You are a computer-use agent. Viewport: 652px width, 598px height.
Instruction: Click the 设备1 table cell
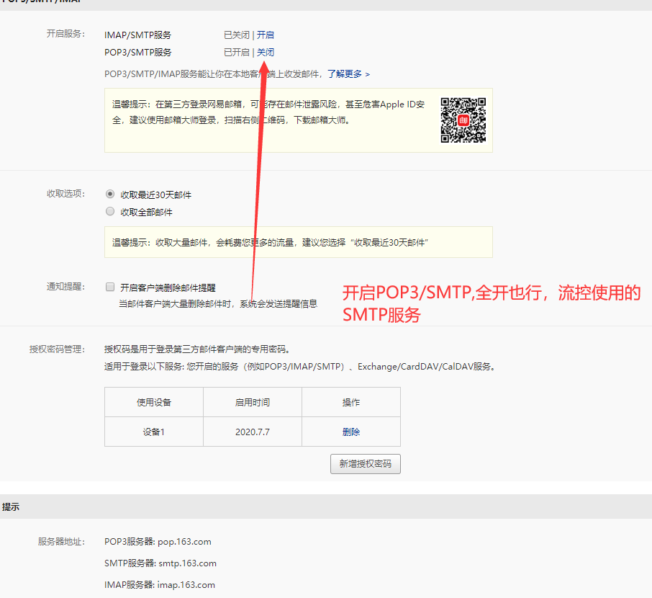(154, 432)
